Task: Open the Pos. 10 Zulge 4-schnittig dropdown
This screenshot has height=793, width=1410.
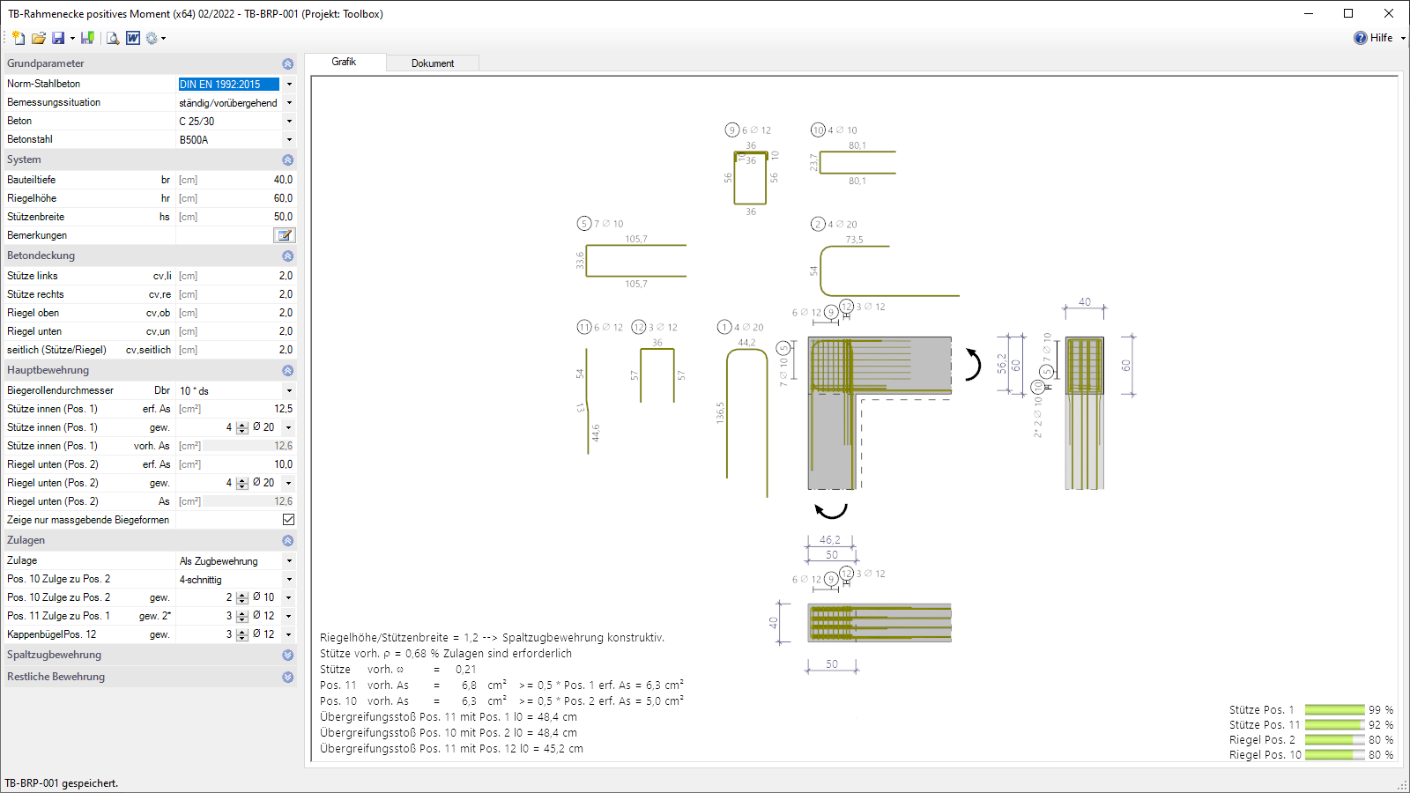Action: [289, 579]
